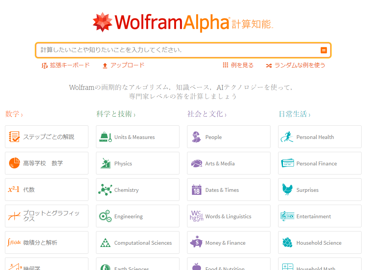Click the integral 微積分と解析 icon
368x270 pixels.
point(14,242)
